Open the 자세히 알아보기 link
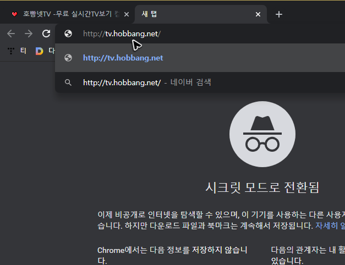The width and height of the screenshot is (345, 265). 330,225
